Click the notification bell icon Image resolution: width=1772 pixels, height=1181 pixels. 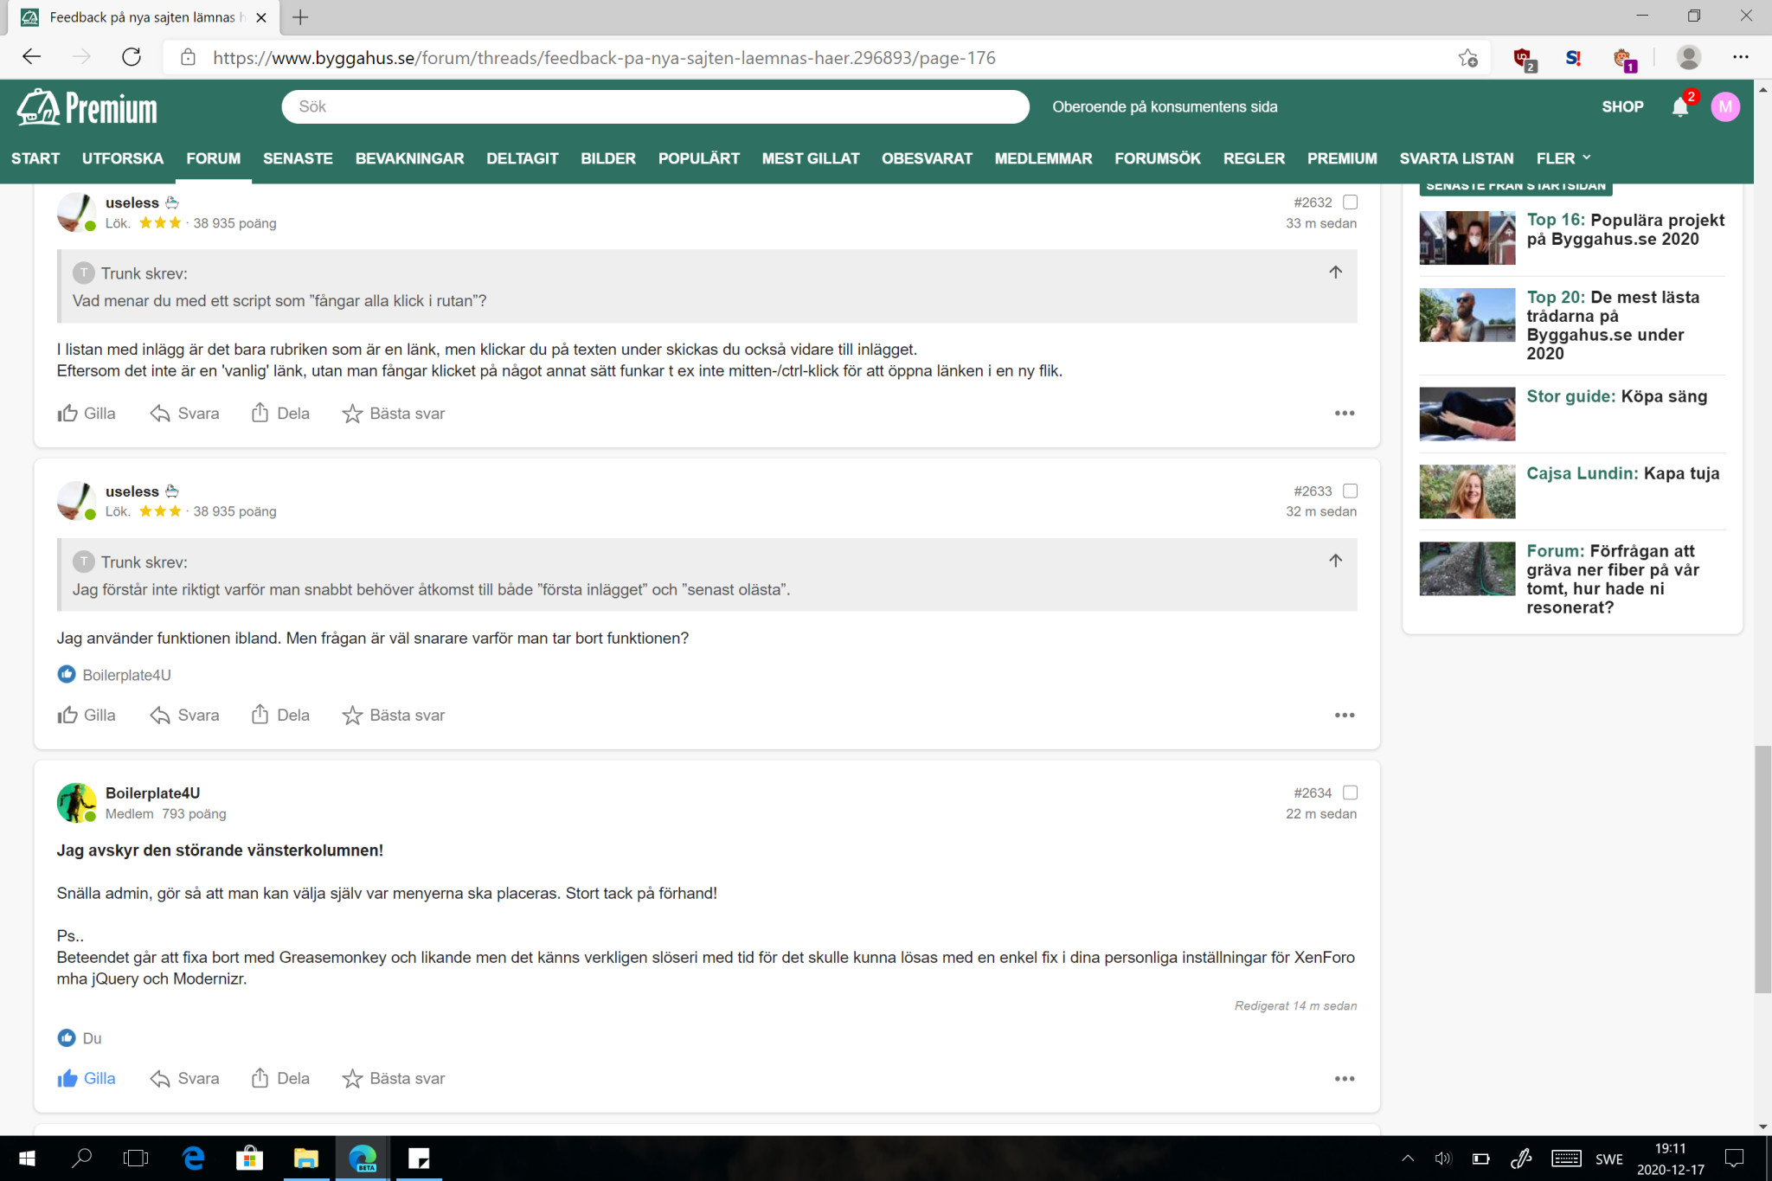click(x=1679, y=107)
